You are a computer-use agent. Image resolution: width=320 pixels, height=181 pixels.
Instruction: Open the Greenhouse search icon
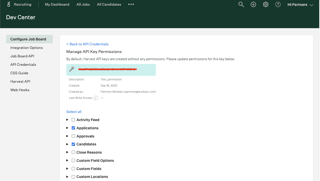(241, 4)
